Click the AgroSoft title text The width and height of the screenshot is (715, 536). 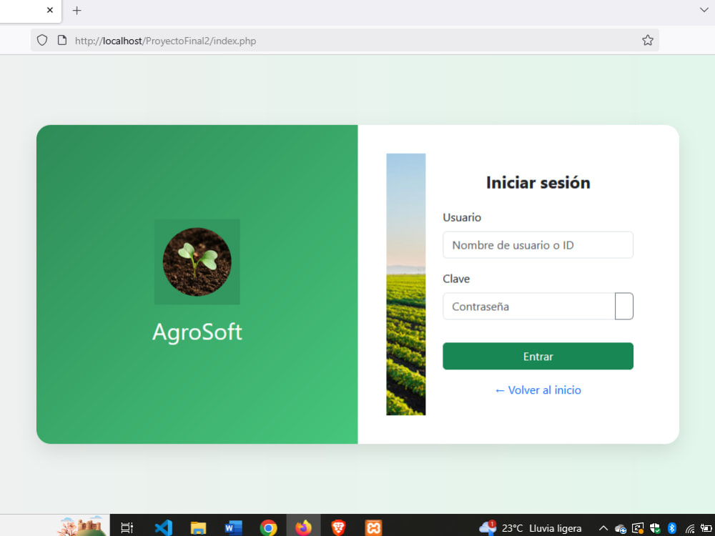click(197, 332)
